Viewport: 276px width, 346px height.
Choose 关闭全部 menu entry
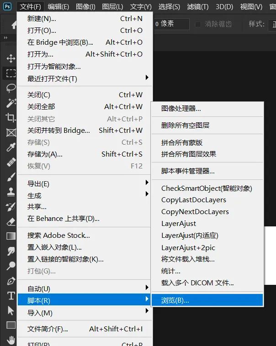point(85,106)
